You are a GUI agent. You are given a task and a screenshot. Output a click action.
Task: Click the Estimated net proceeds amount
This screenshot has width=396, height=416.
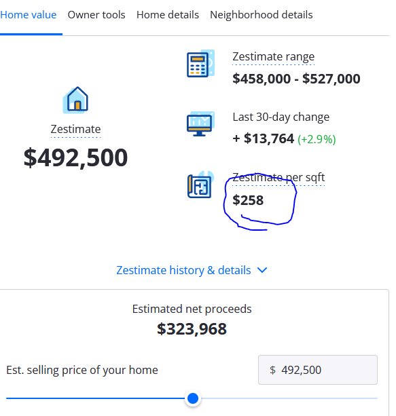point(192,329)
